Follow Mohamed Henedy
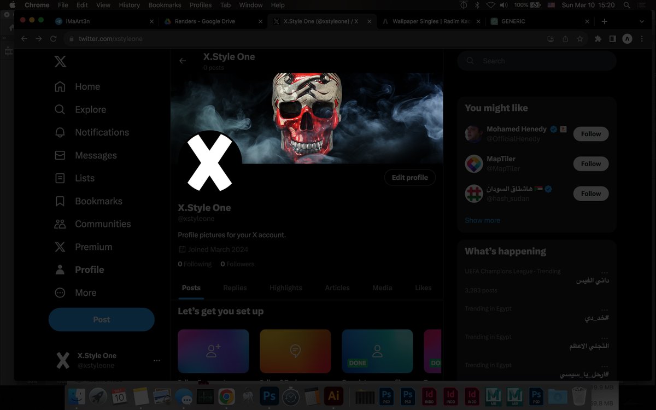The height and width of the screenshot is (410, 656). [591, 134]
